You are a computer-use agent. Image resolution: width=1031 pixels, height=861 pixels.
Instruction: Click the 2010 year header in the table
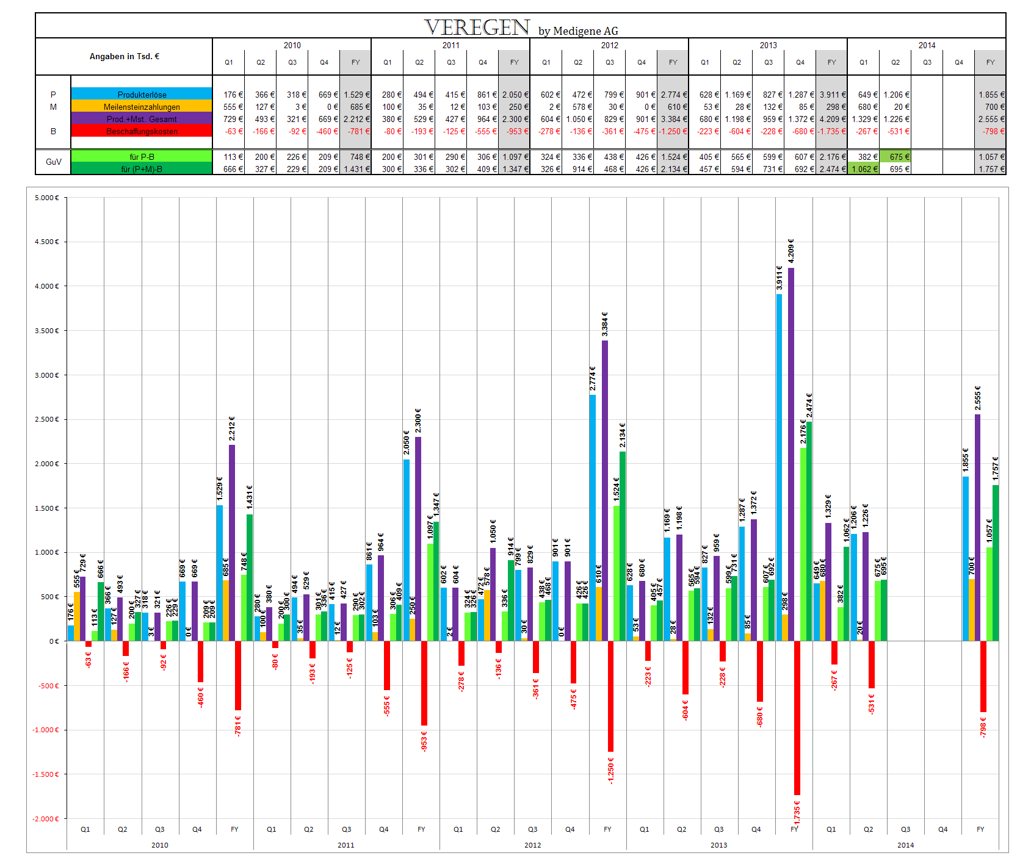[x=292, y=45]
